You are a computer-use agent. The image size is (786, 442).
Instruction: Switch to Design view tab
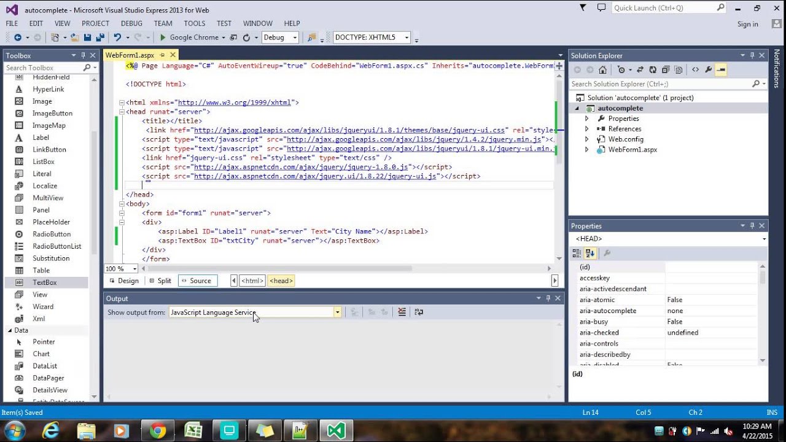124,281
